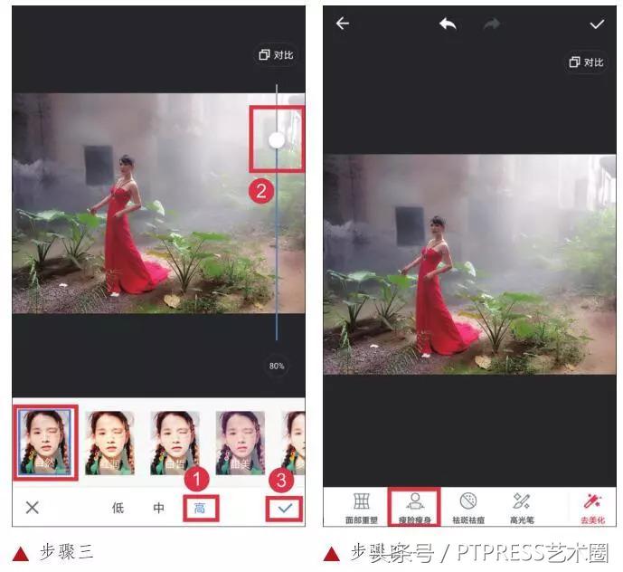This screenshot has width=623, height=572.
Task: Select the 白皙 face filter thumbnail
Action: [175, 443]
